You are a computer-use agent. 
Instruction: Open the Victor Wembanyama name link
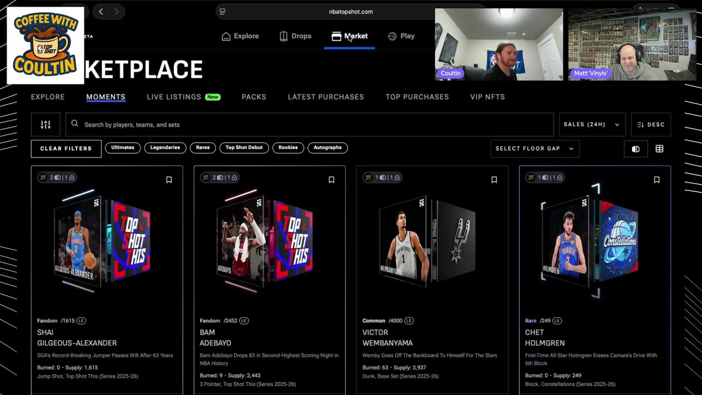pos(388,338)
